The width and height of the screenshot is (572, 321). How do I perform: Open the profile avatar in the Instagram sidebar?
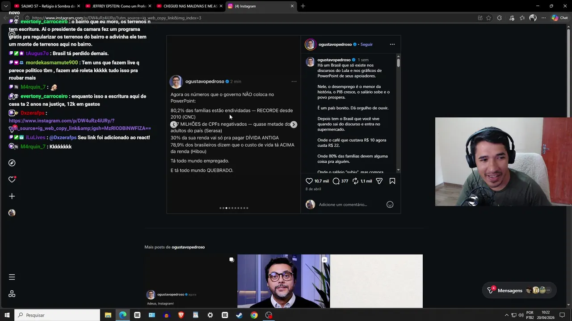tap(12, 213)
